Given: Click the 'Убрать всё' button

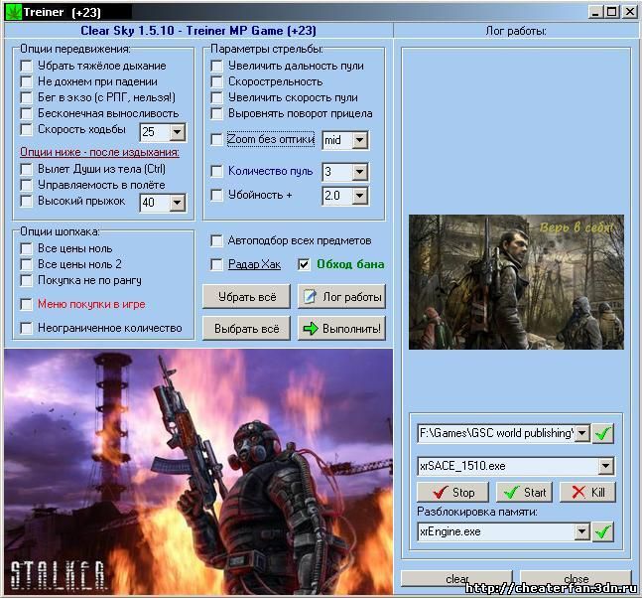Looking at the screenshot, I should (x=246, y=297).
